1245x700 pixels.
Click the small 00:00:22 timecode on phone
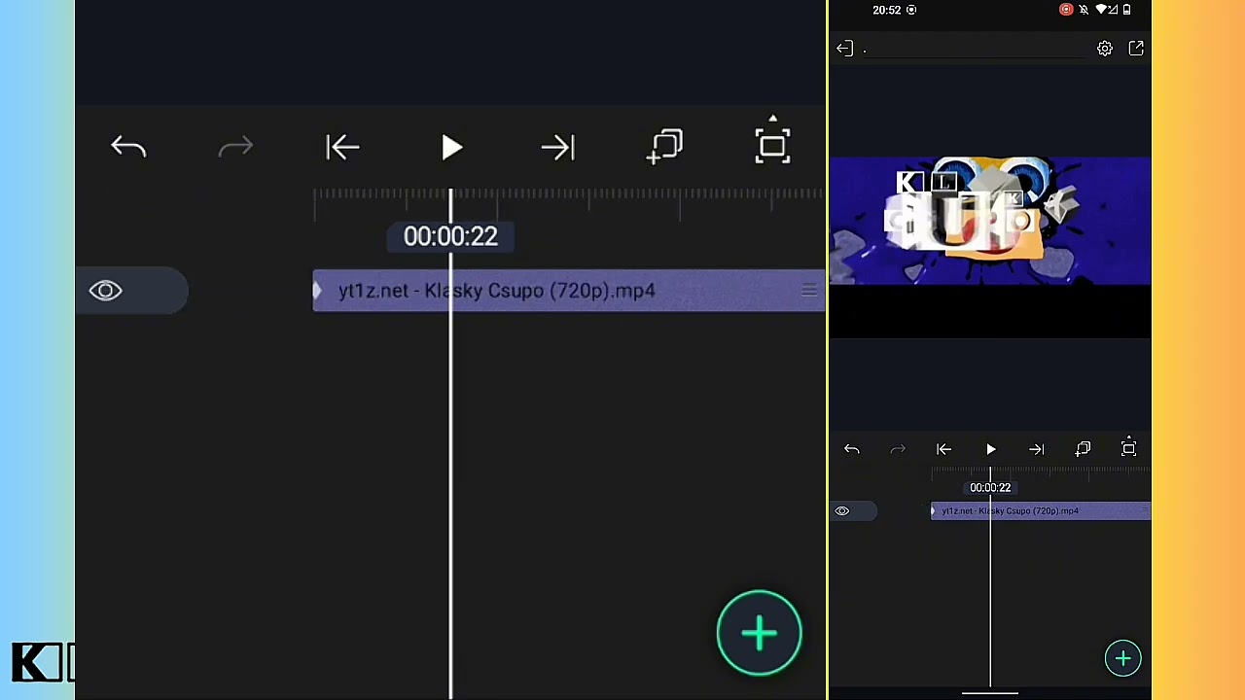click(x=990, y=488)
